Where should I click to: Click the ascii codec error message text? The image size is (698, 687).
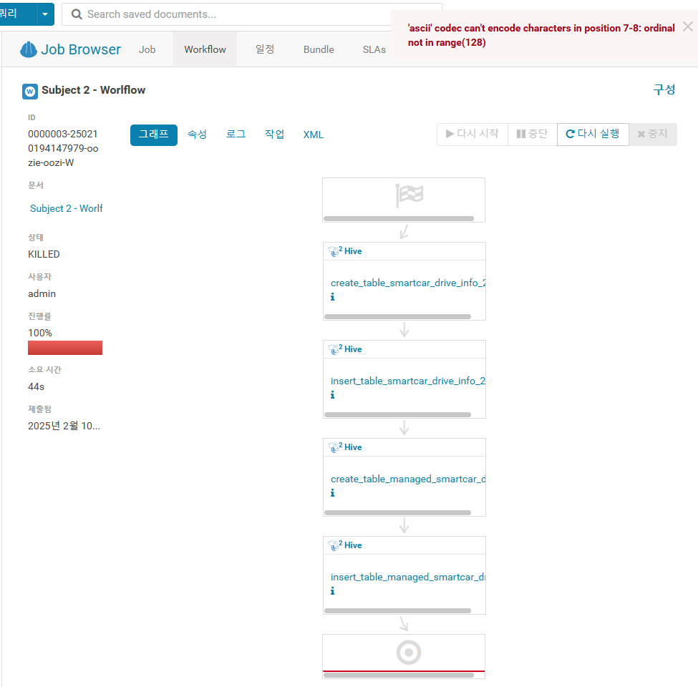click(541, 35)
